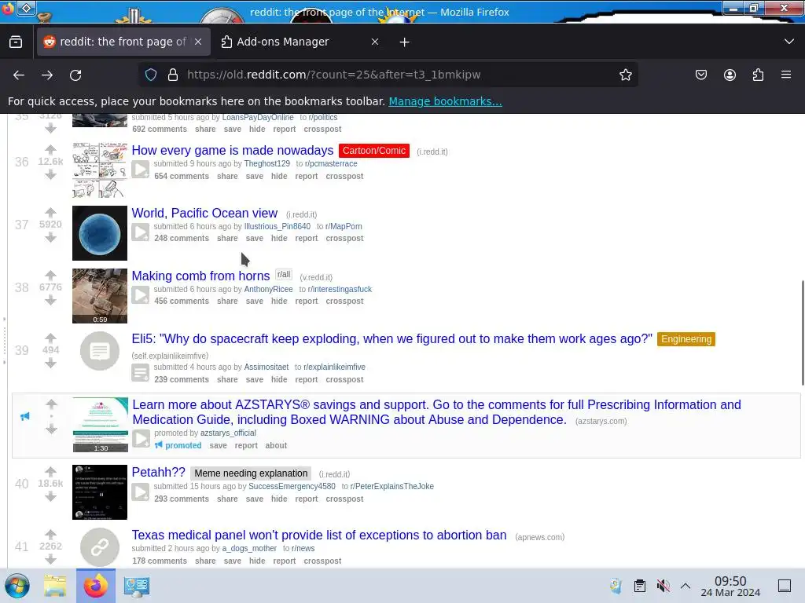Show hidden system tray icons chevron
This screenshot has width=805, height=603.
coord(686,586)
